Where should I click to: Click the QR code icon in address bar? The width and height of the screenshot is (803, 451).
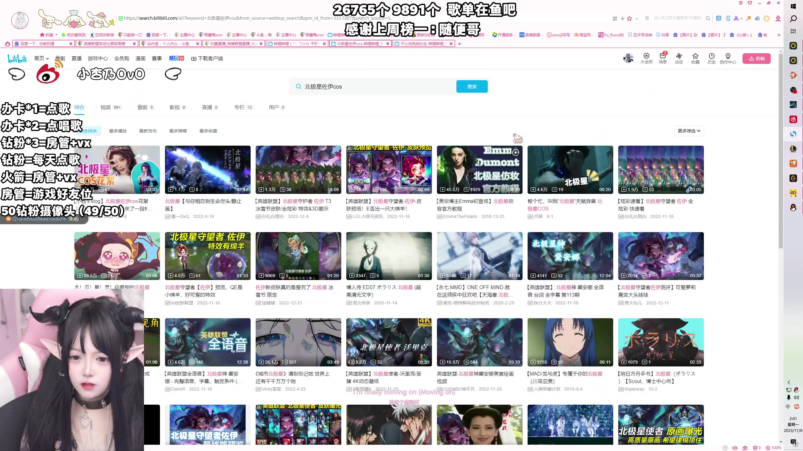[615, 19]
